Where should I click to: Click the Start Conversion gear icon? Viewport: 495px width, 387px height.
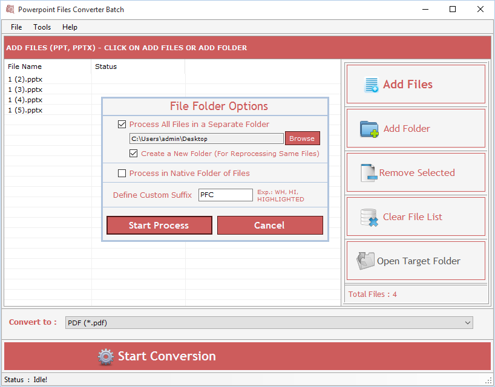[x=105, y=357]
